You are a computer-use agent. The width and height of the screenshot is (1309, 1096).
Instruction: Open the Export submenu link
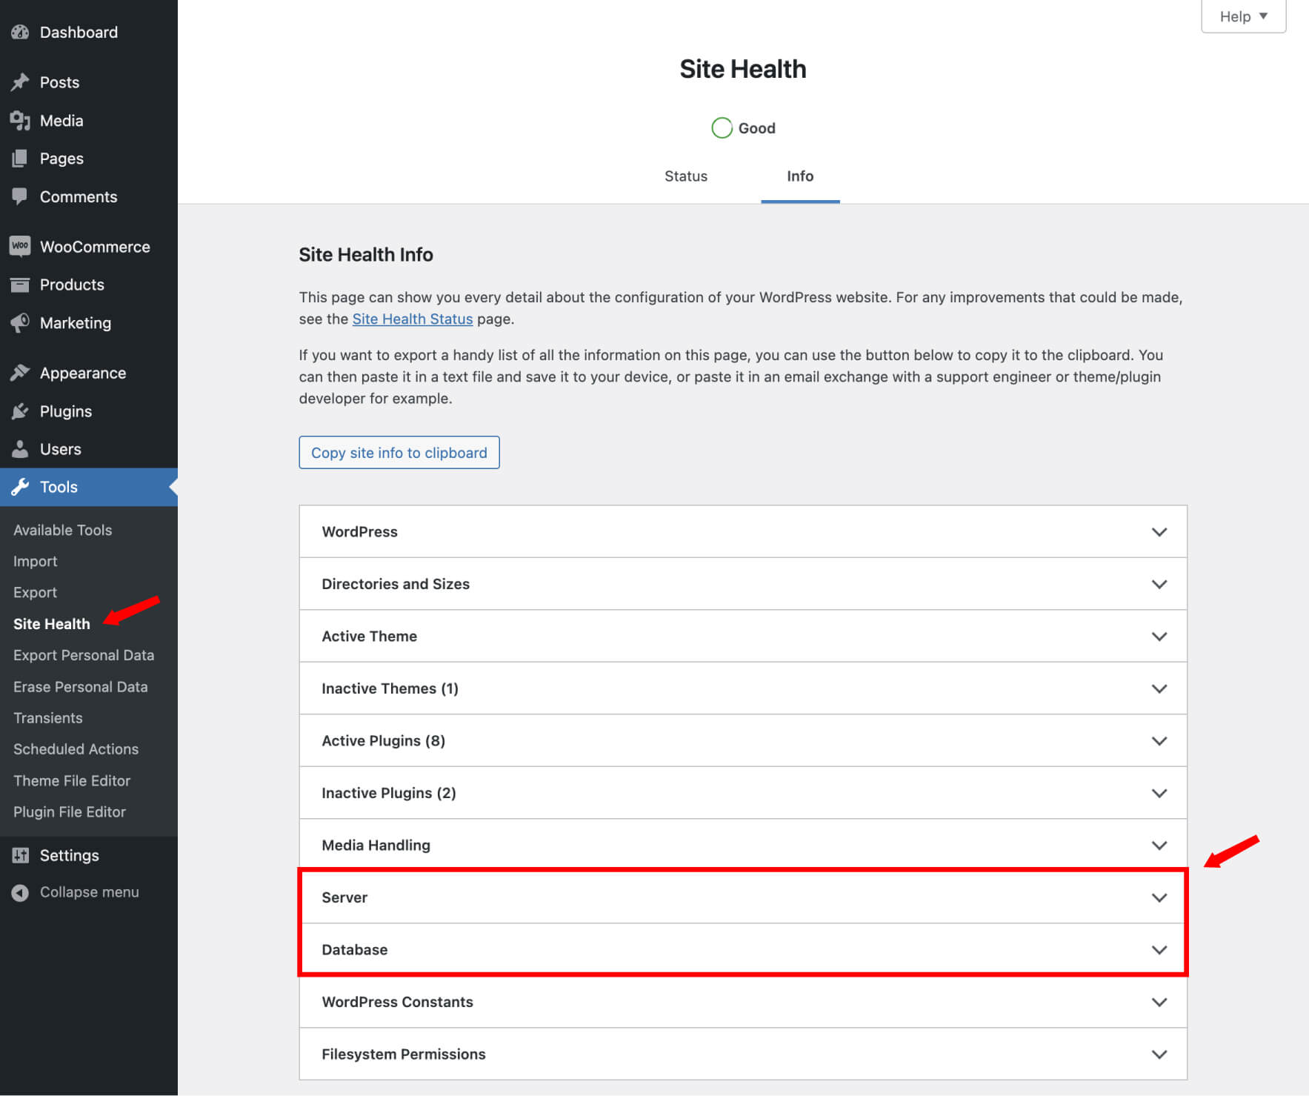point(36,592)
